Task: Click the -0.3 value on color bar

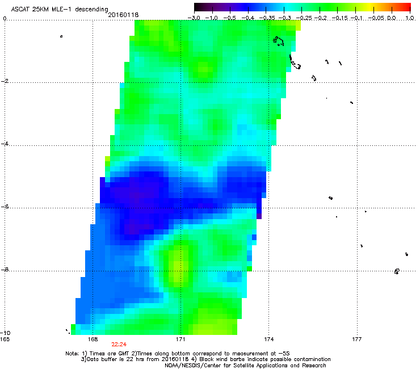Action: (285, 18)
